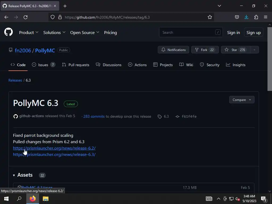Click the Sign in link
Image resolution: width=272 pixels, height=204 pixels.
tap(233, 33)
